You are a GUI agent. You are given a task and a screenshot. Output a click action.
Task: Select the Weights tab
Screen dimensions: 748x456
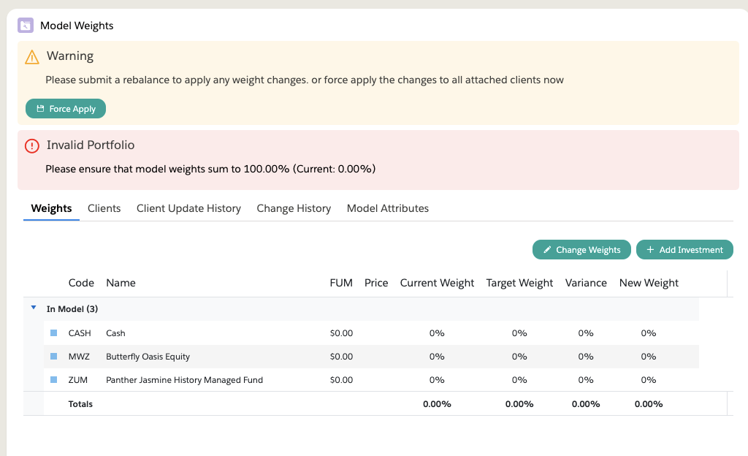click(x=51, y=208)
